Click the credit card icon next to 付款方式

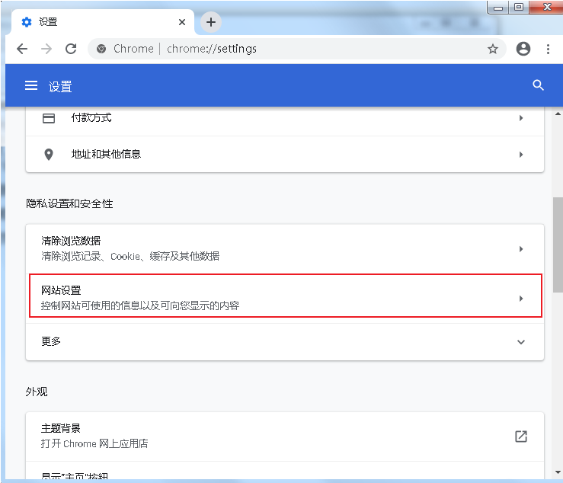click(x=49, y=118)
